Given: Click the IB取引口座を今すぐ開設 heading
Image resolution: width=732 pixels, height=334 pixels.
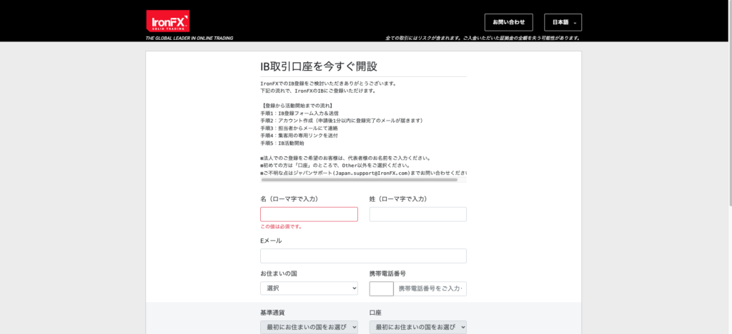Looking at the screenshot, I should 318,66.
